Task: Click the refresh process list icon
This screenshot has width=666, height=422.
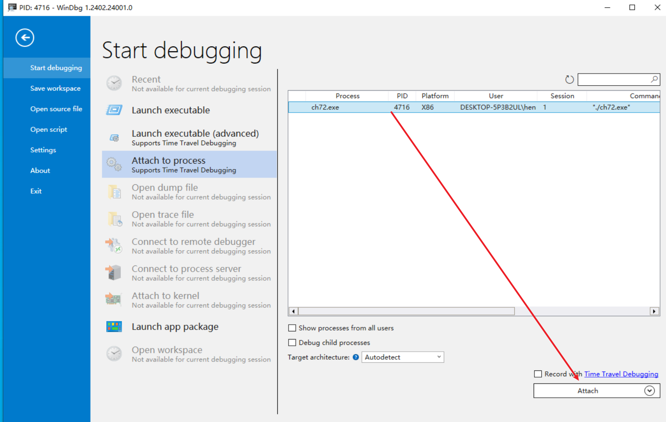Action: coord(569,80)
